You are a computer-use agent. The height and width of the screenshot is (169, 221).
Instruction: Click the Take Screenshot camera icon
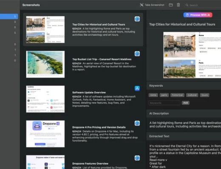pos(142,5)
